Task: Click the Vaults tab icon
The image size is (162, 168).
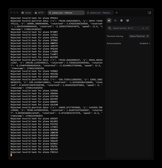Action: pyautogui.click(x=23, y=13)
